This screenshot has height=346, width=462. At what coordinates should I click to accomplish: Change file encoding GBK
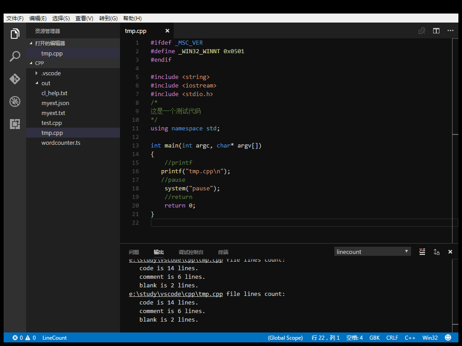click(374, 338)
